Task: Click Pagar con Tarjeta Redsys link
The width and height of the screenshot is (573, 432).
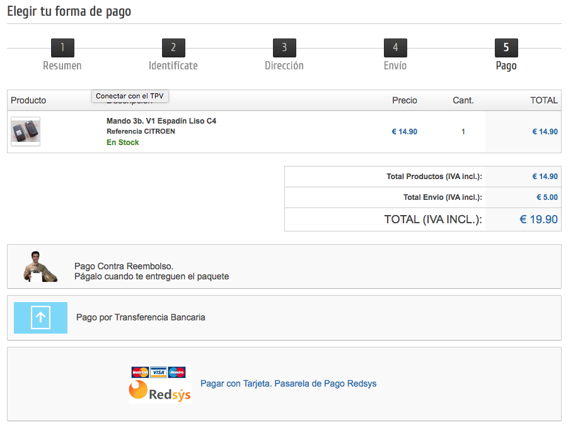Action: pos(288,383)
